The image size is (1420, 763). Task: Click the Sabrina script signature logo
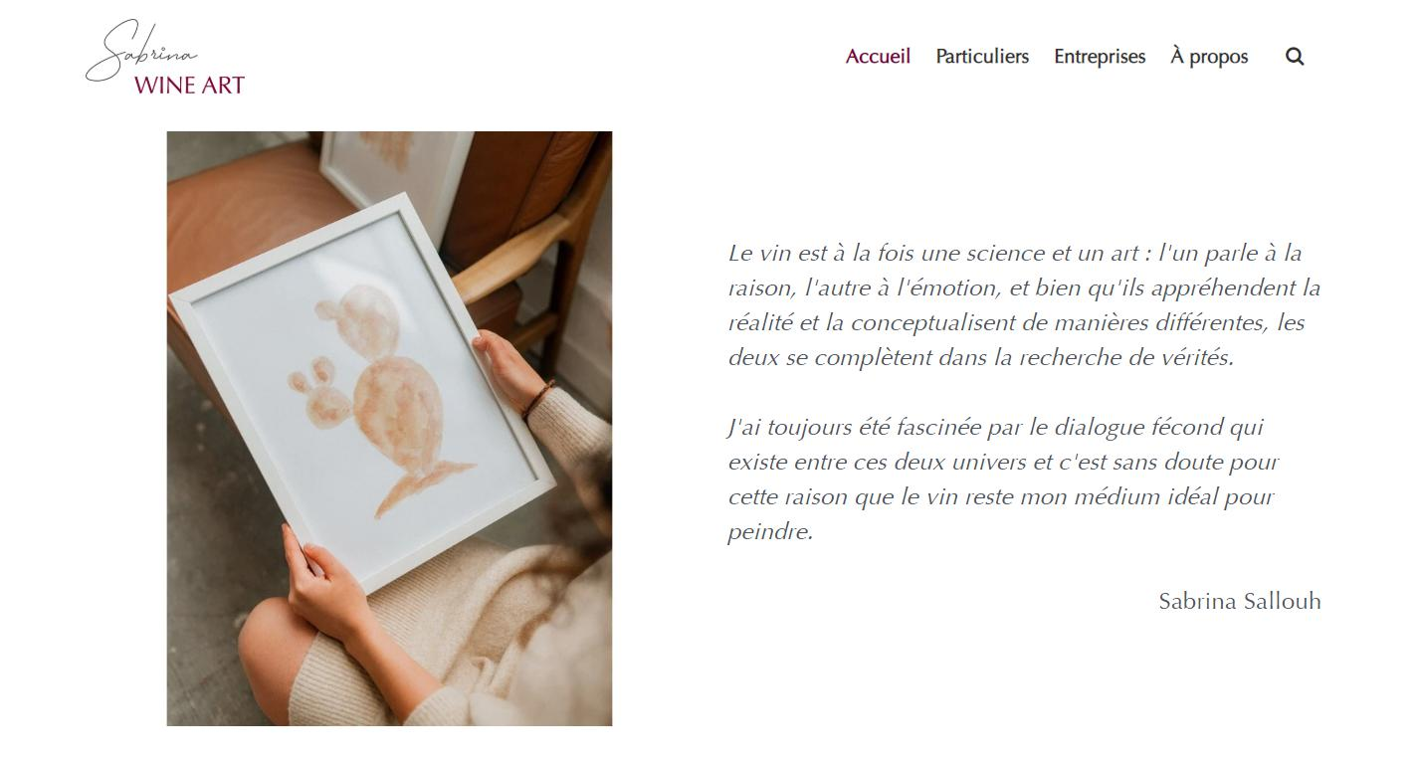(x=139, y=50)
